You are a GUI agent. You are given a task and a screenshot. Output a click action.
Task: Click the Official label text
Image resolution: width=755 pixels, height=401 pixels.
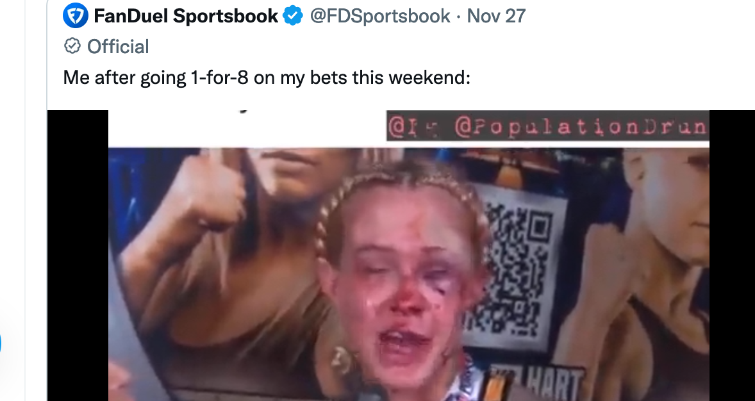point(118,47)
